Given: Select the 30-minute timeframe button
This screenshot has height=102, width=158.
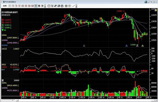Looking at the screenshot, I should coord(29,6).
